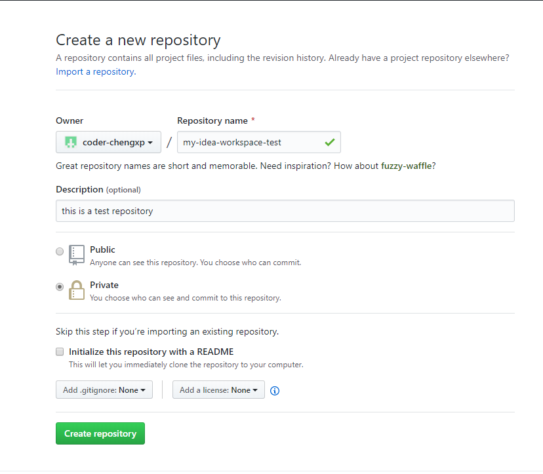Click the coder-chengxp owner avatar icon
This screenshot has width=543, height=474.
[x=71, y=142]
